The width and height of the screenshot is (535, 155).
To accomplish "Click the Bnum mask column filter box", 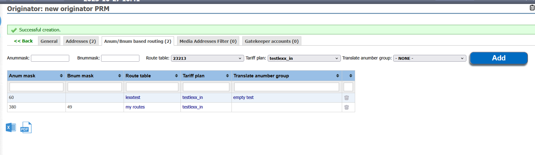I will coord(95,87).
